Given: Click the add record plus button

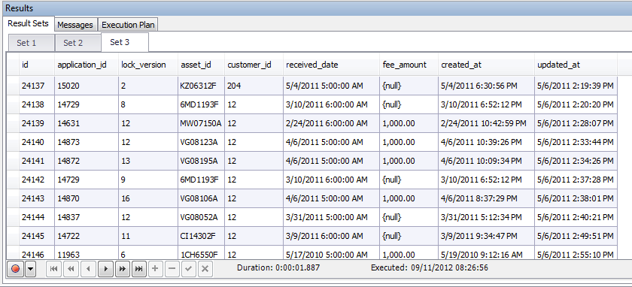Looking at the screenshot, I should click(x=155, y=269).
